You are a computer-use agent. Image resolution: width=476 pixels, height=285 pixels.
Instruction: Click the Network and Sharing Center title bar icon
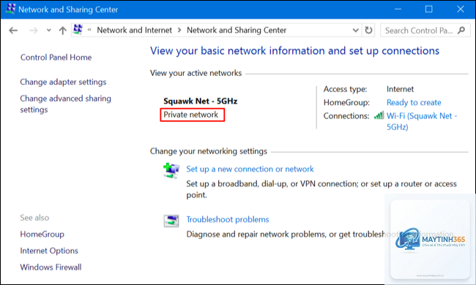(x=10, y=9)
